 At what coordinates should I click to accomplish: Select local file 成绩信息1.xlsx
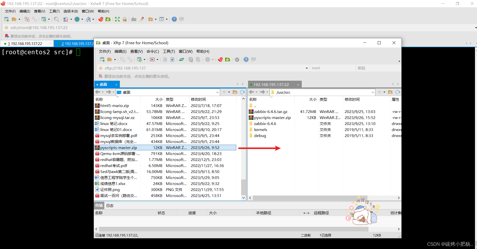113,184
